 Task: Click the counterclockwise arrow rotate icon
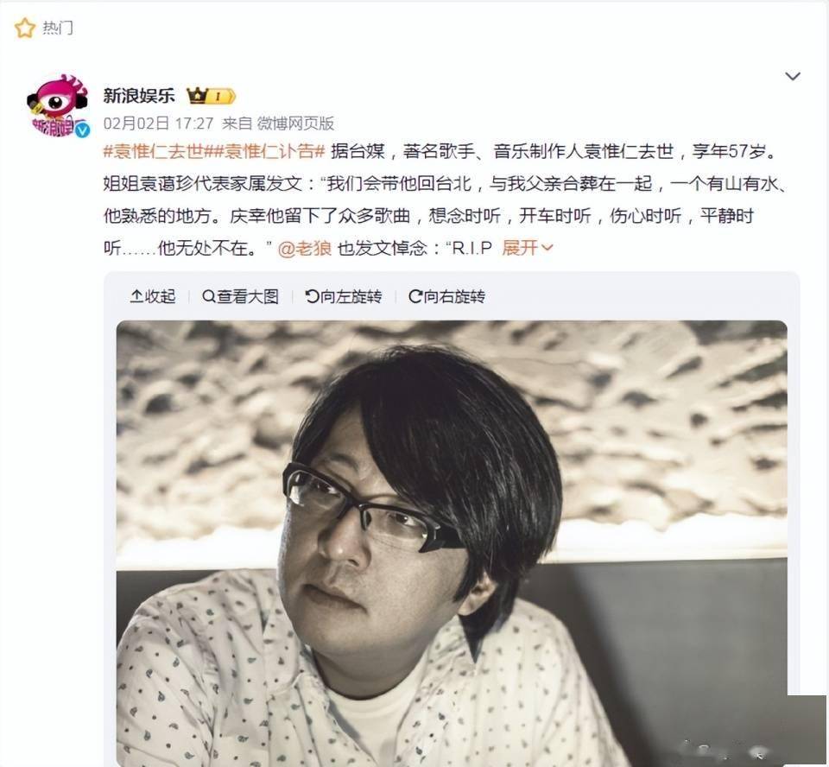(312, 296)
